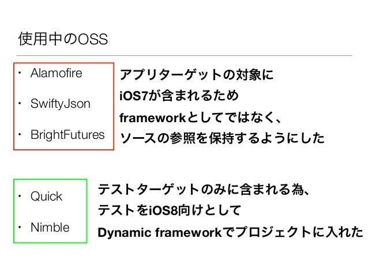Click the line frameworkとしてではなく、
368x276 pixels.
pos(201,117)
